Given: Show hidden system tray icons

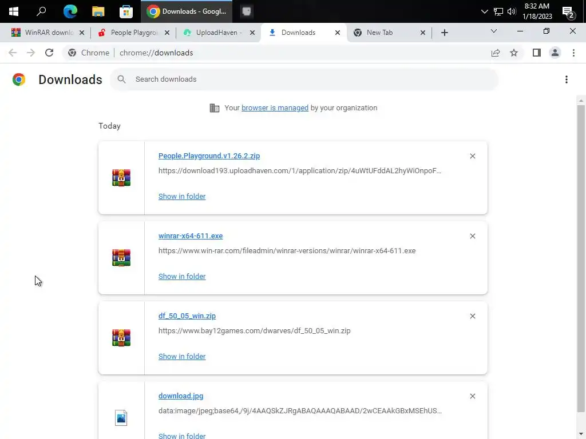Looking at the screenshot, I should click(484, 11).
